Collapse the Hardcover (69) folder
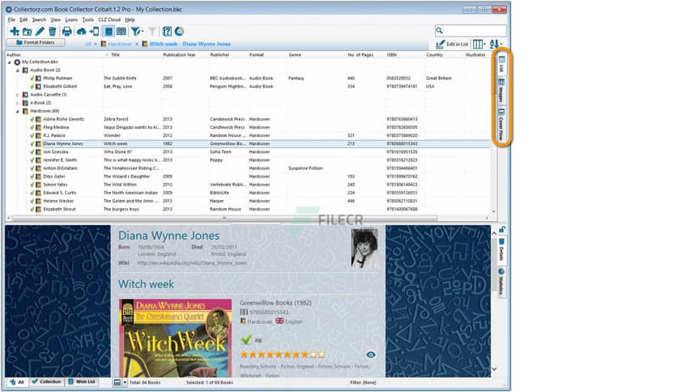The width and height of the screenshot is (677, 392). tap(18, 111)
